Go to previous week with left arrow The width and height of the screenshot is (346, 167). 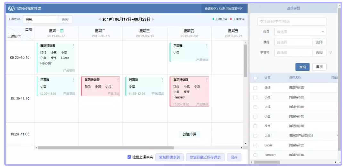100,20
